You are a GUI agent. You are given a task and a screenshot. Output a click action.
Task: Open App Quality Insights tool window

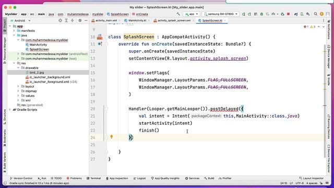click(165, 178)
